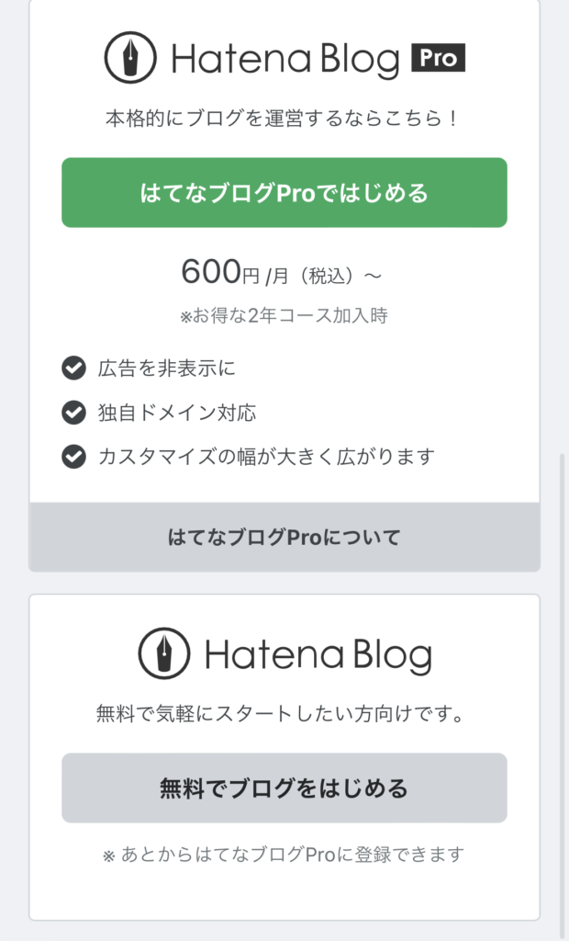Click the Hatena Blog Pro wordmark text

tap(285, 60)
